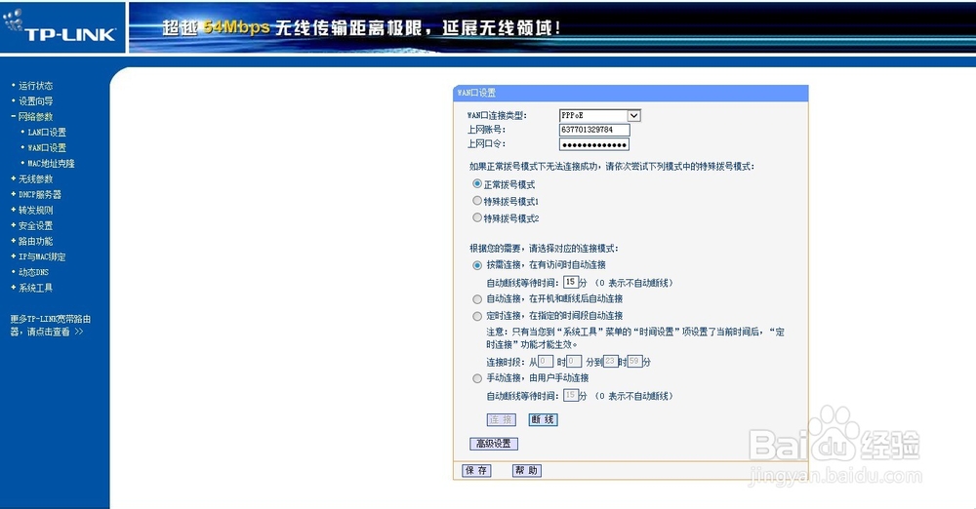The height and width of the screenshot is (509, 976).
Task: Follow the 更多TP-LINK宽带路由器 link
Action: point(50,326)
